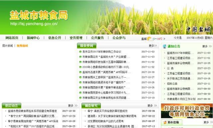Screen dimensions: 213x128
Task: Open the 2017-11-01 notice 江苏省工程建设项目
Action: pos(180,58)
